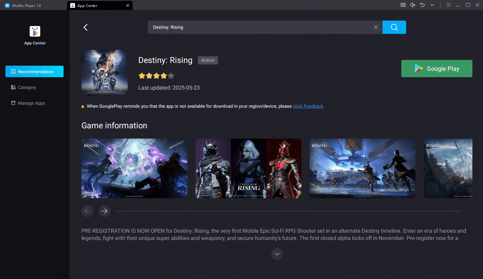The width and height of the screenshot is (483, 279).
Task: Close the App Center tab
Action: pos(128,5)
